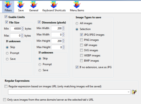Enable regular expression based on images URL
This screenshot has height=104, width=141.
(6, 86)
